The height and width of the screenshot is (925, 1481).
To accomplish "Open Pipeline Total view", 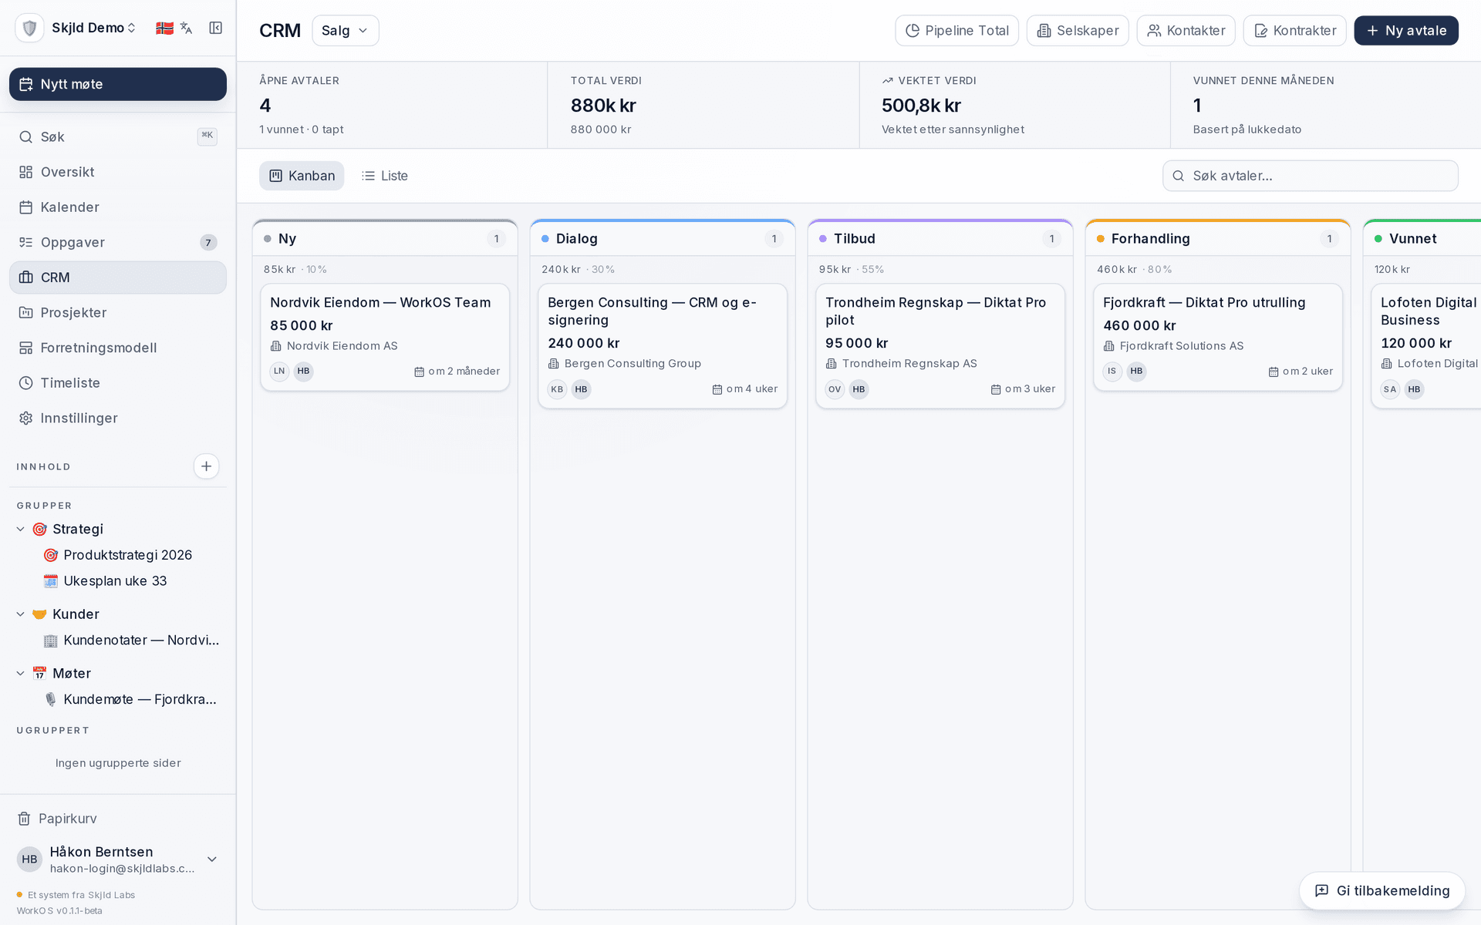I will [956, 31].
